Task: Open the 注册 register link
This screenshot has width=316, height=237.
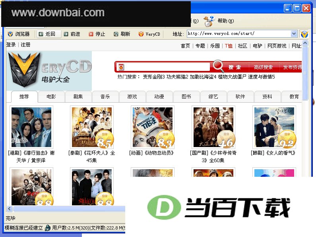Action: pyautogui.click(x=25, y=45)
